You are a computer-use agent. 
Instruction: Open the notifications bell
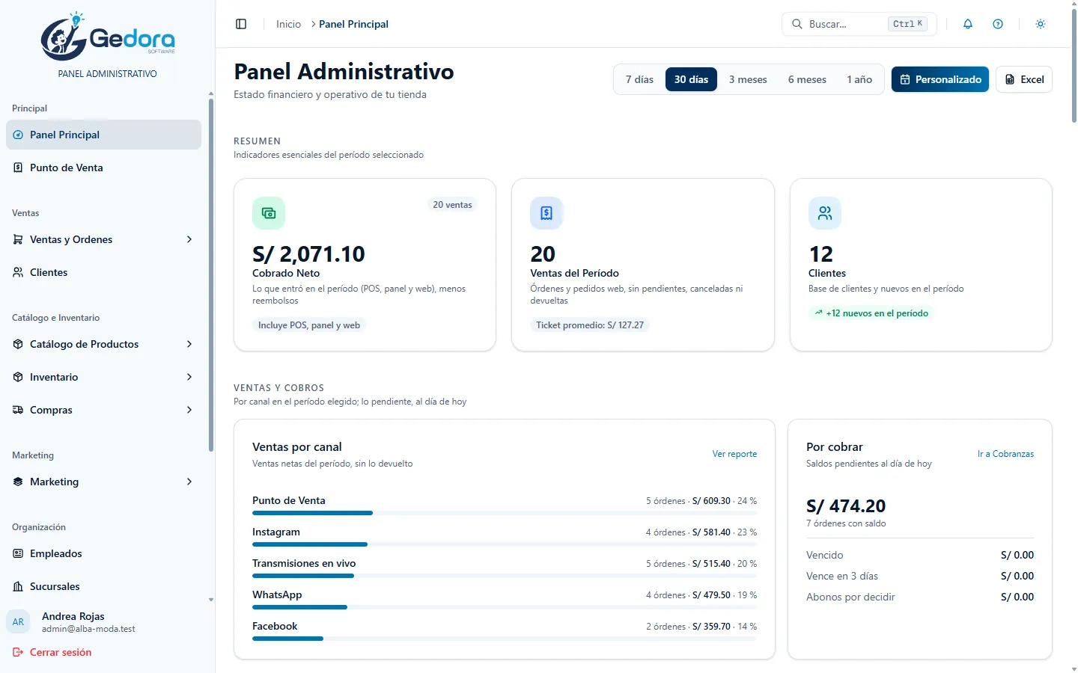coord(968,24)
